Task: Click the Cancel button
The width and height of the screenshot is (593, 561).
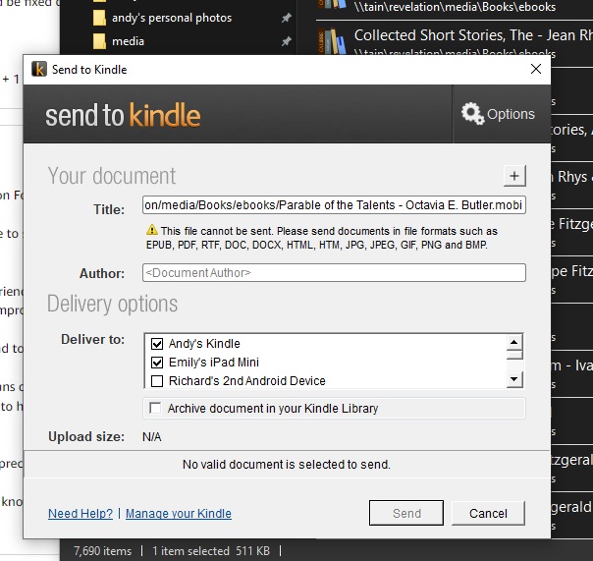Action: tap(488, 513)
